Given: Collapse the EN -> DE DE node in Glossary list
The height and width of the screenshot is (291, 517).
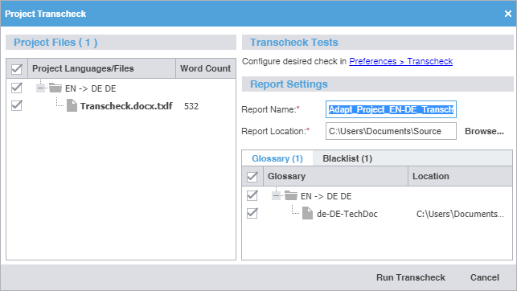Looking at the screenshot, I should click(x=277, y=196).
